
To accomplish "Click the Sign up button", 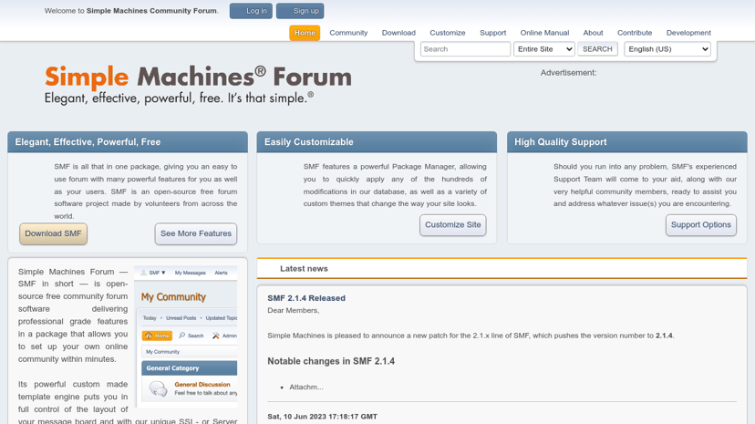I will coord(300,11).
